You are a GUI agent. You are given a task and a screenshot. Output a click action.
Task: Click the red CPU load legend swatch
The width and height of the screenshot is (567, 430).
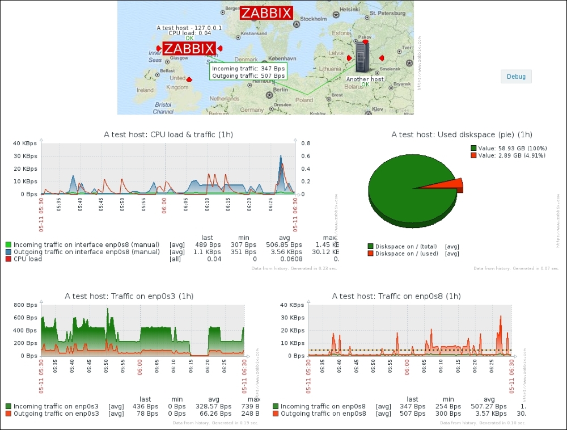pyautogui.click(x=8, y=259)
